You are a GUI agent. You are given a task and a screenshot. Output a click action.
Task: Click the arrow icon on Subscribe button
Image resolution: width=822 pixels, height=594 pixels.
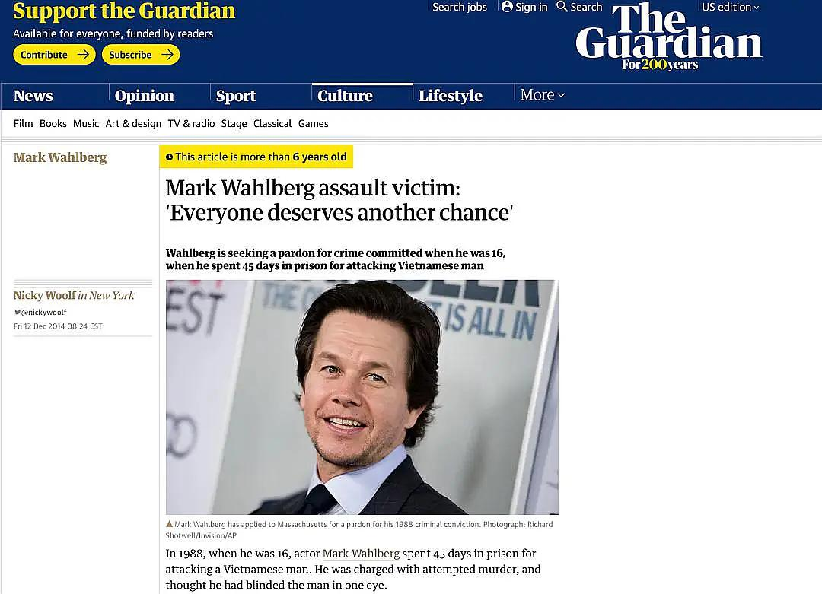167,55
